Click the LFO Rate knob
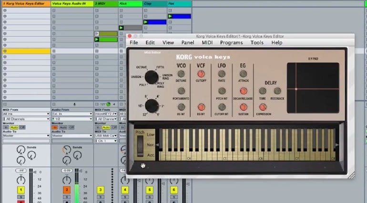367x203 pixels. point(222,74)
